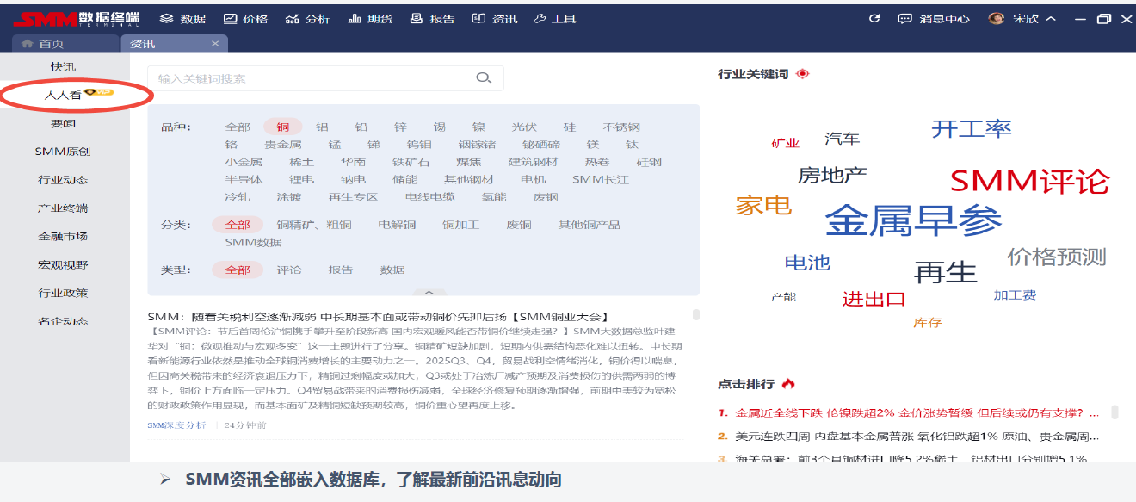
Task: Open the 工具 menu
Action: tap(555, 18)
